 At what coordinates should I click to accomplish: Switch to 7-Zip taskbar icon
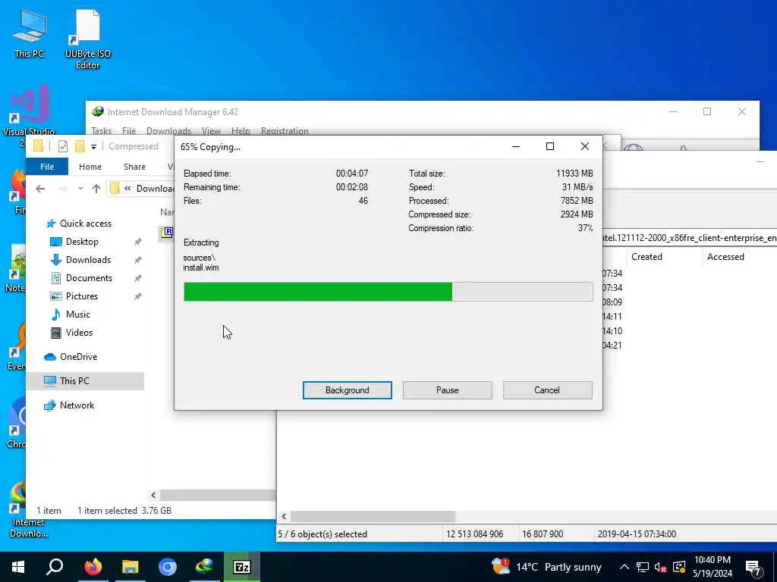click(241, 567)
